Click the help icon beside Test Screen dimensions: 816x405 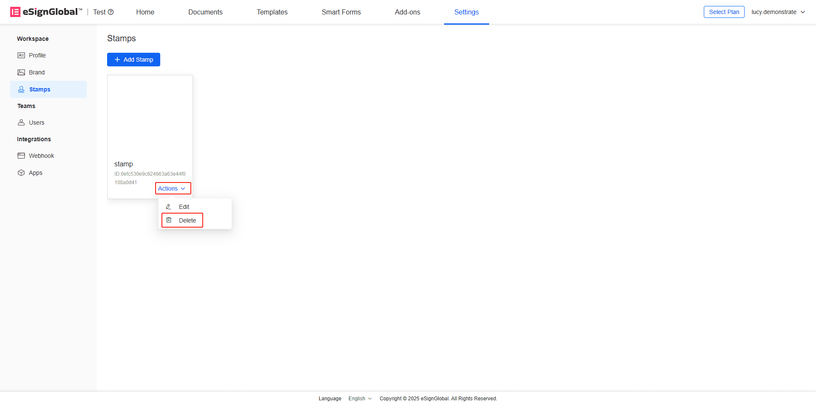click(111, 12)
